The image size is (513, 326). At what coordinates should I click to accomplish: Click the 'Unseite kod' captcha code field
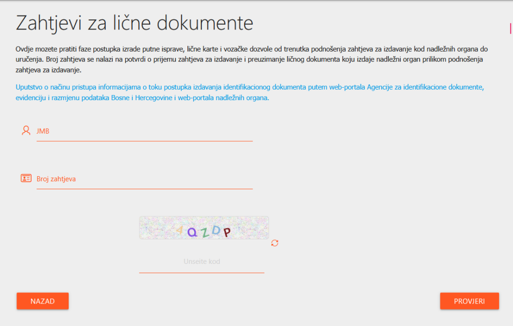tap(201, 262)
